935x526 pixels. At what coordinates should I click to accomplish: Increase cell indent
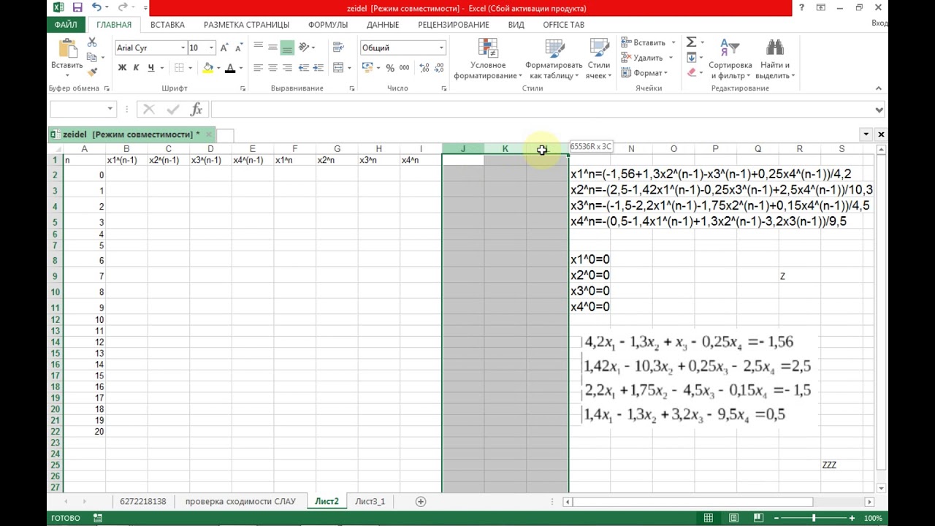318,68
